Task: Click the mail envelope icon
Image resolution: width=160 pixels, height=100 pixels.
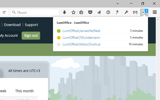Action: click(x=135, y=12)
